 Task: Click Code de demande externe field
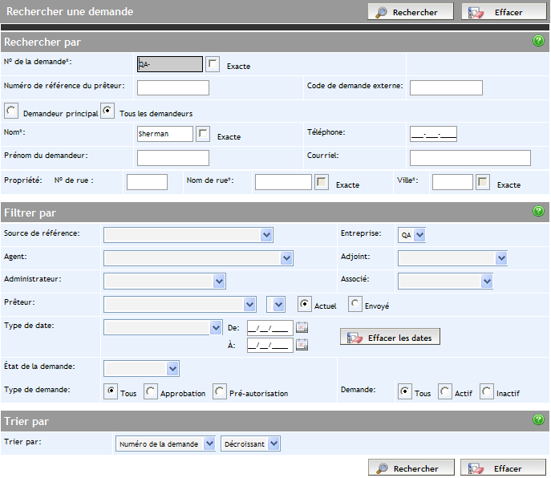coord(446,87)
